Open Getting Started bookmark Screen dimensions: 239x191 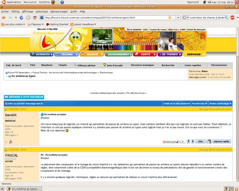coord(57,25)
